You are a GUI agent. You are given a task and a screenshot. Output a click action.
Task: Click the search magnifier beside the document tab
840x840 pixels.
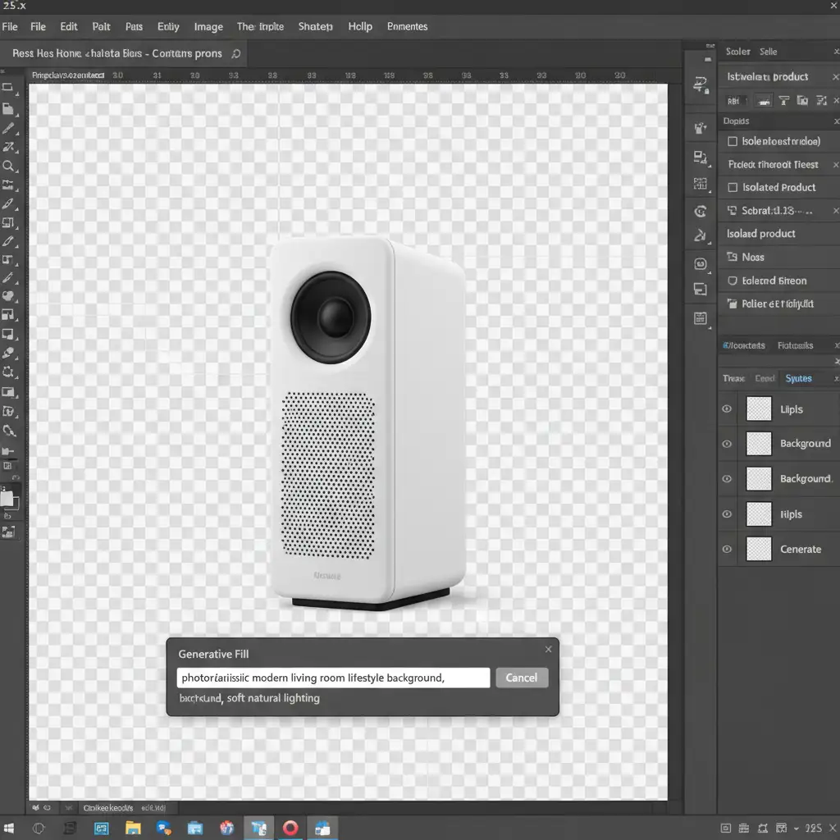click(236, 54)
